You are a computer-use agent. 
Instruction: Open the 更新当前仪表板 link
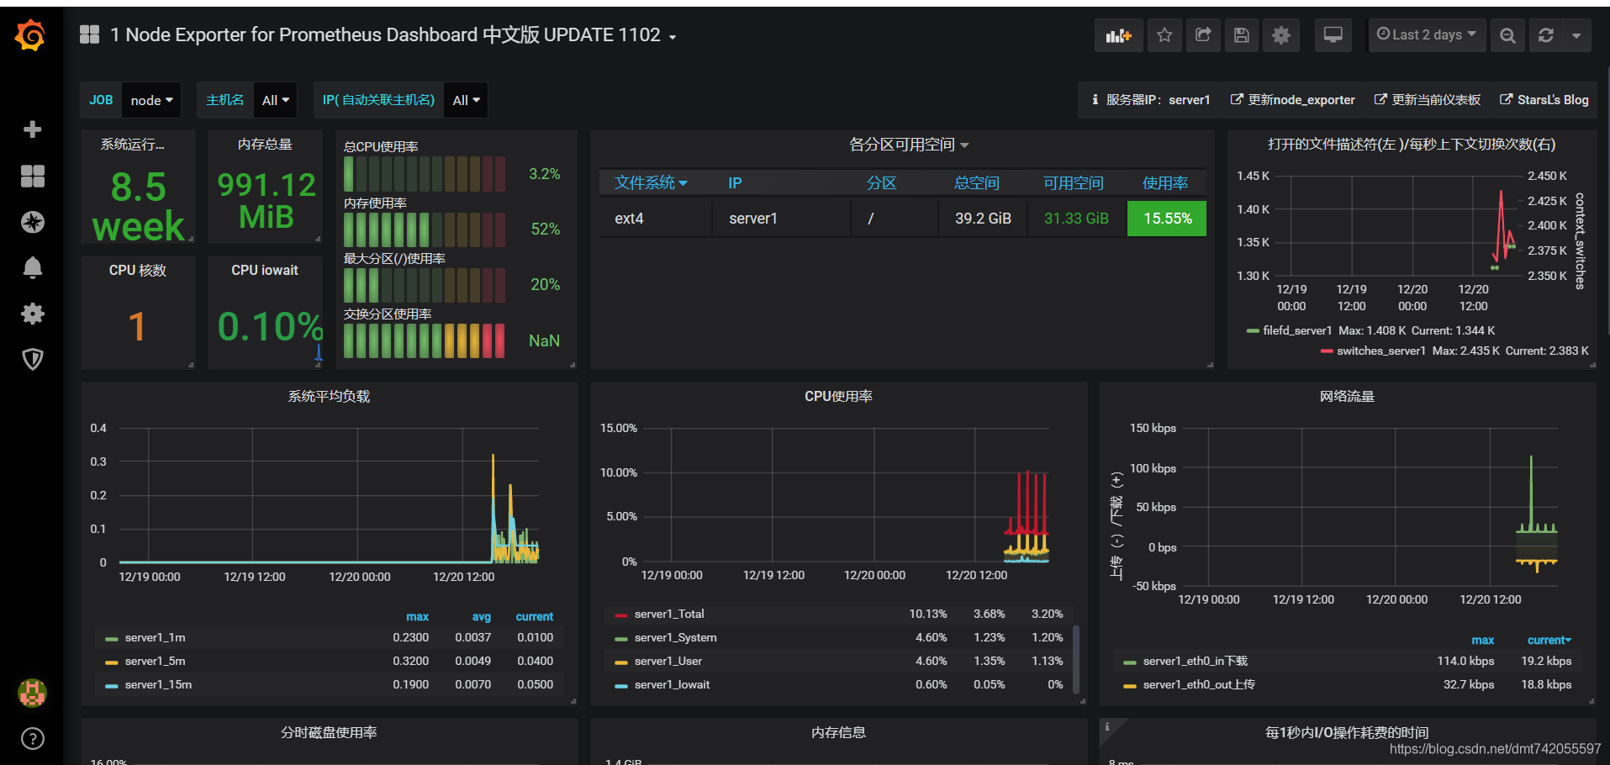(x=1427, y=100)
